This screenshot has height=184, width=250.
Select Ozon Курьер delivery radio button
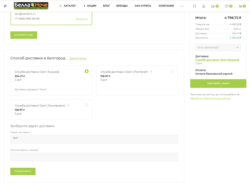[x=87, y=71]
